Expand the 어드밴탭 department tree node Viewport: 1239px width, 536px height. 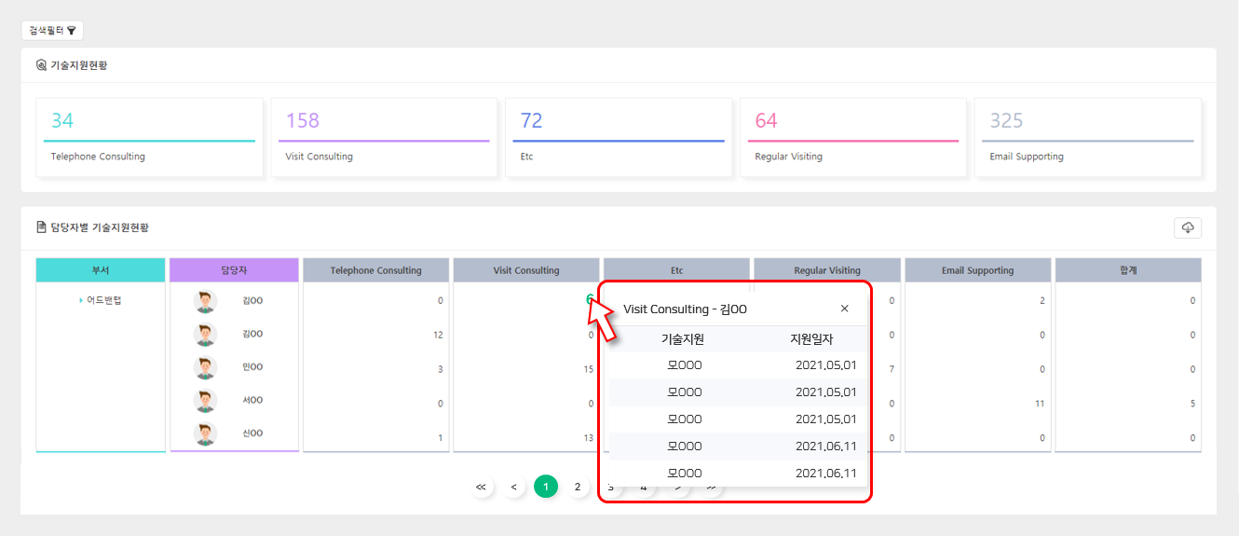click(x=81, y=300)
